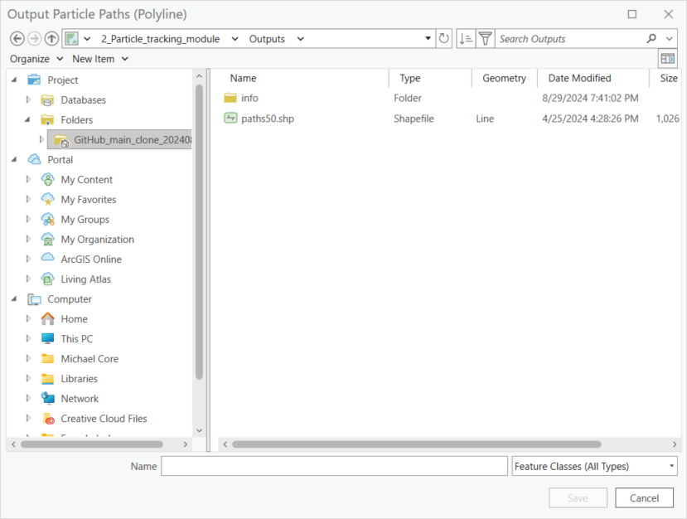Open the sort options button
The image size is (687, 519).
[466, 39]
